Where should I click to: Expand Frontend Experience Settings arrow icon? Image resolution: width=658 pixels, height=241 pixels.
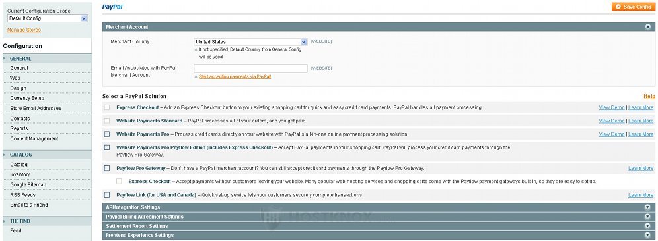tap(647, 235)
